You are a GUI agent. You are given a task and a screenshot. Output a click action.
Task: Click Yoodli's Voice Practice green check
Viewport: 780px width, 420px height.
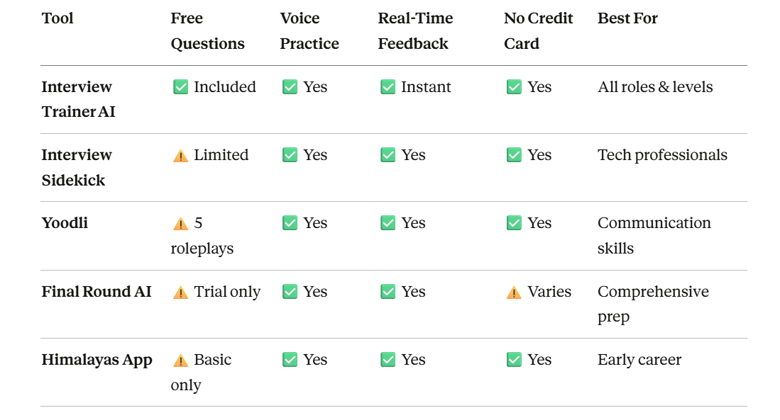(x=290, y=223)
